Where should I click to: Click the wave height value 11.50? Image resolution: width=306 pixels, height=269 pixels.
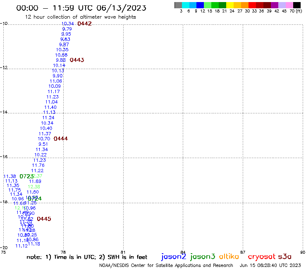33,192
